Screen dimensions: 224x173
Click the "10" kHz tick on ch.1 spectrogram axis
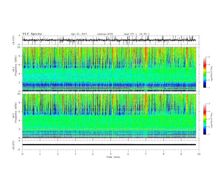20,47
